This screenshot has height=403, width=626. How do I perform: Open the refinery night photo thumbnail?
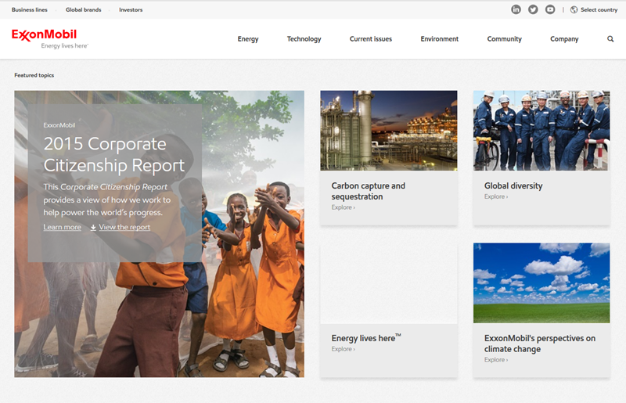[x=388, y=131]
